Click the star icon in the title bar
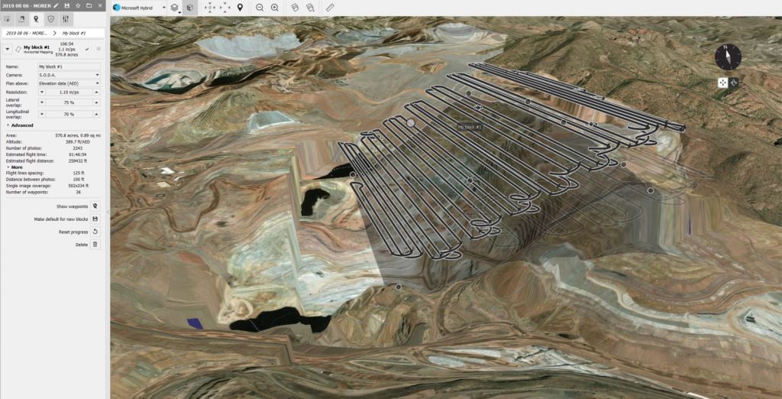The height and width of the screenshot is (399, 782). (78, 5)
